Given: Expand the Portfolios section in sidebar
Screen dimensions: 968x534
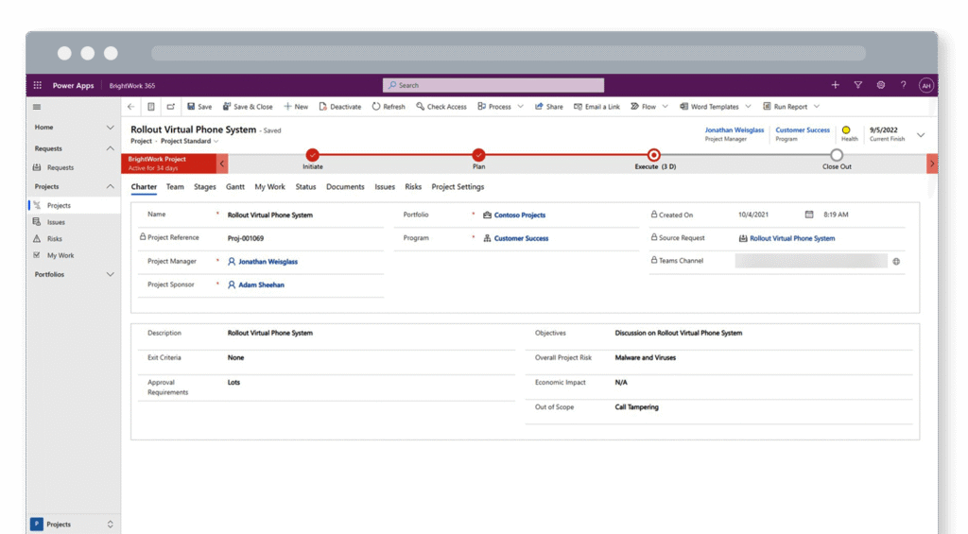Looking at the screenshot, I should point(110,274).
